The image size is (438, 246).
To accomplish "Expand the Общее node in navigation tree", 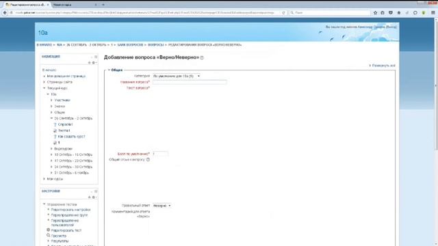I will pyautogui.click(x=51, y=112).
